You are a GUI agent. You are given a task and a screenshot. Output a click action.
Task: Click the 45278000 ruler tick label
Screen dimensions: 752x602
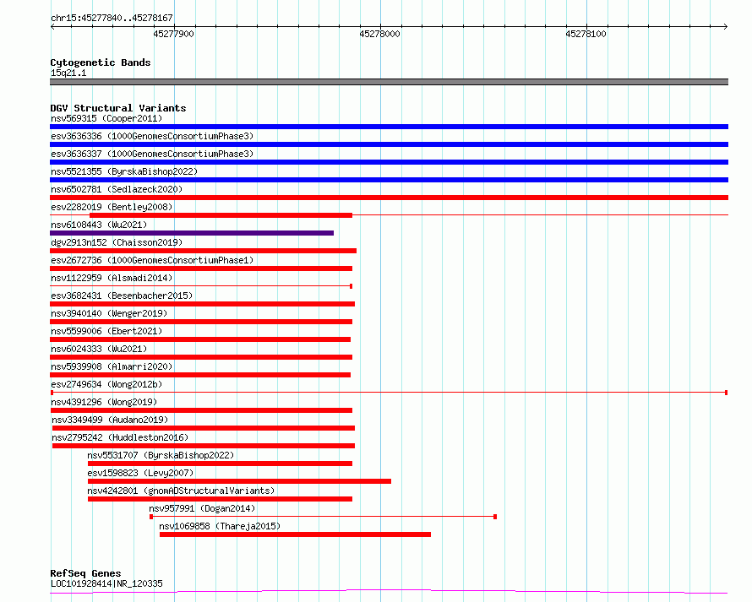pos(380,34)
